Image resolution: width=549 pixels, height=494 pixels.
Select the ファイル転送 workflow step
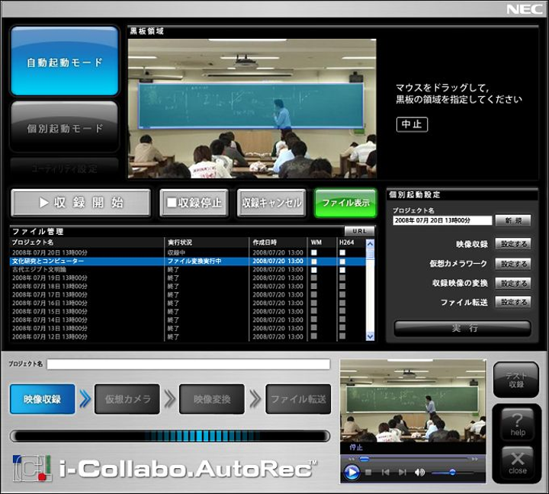tap(298, 399)
